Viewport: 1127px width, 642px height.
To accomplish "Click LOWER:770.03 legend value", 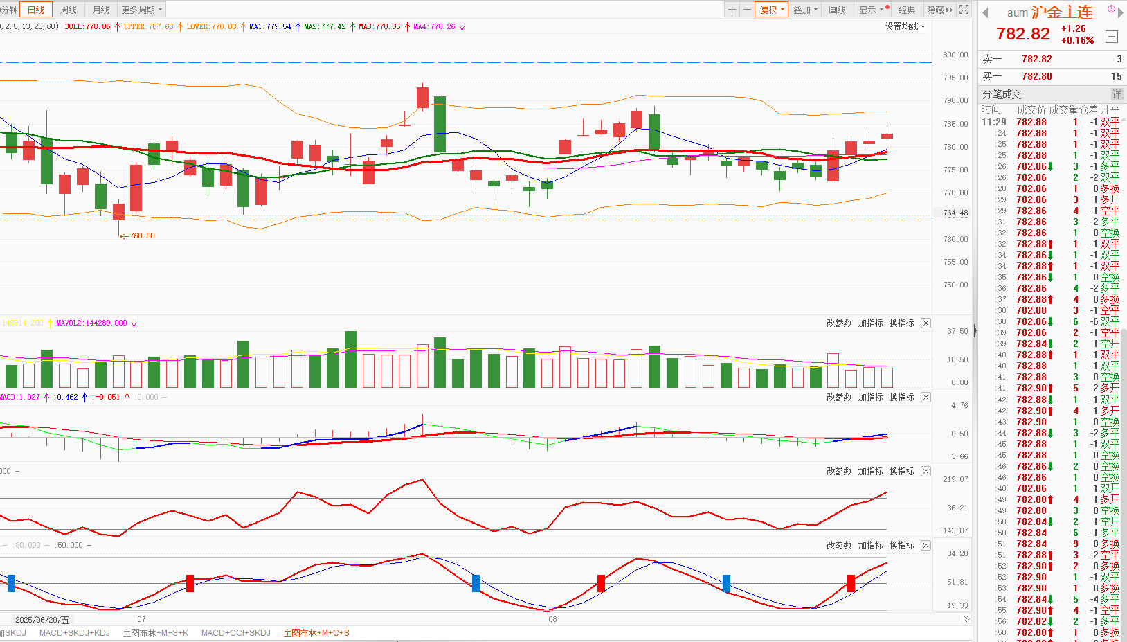I will click(211, 26).
